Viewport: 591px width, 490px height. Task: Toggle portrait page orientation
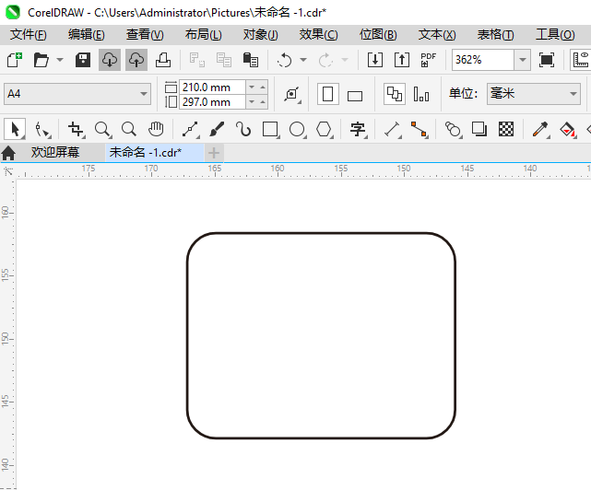(x=327, y=94)
